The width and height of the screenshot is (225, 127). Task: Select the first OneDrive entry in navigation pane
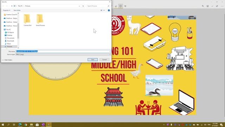click(x=11, y=18)
